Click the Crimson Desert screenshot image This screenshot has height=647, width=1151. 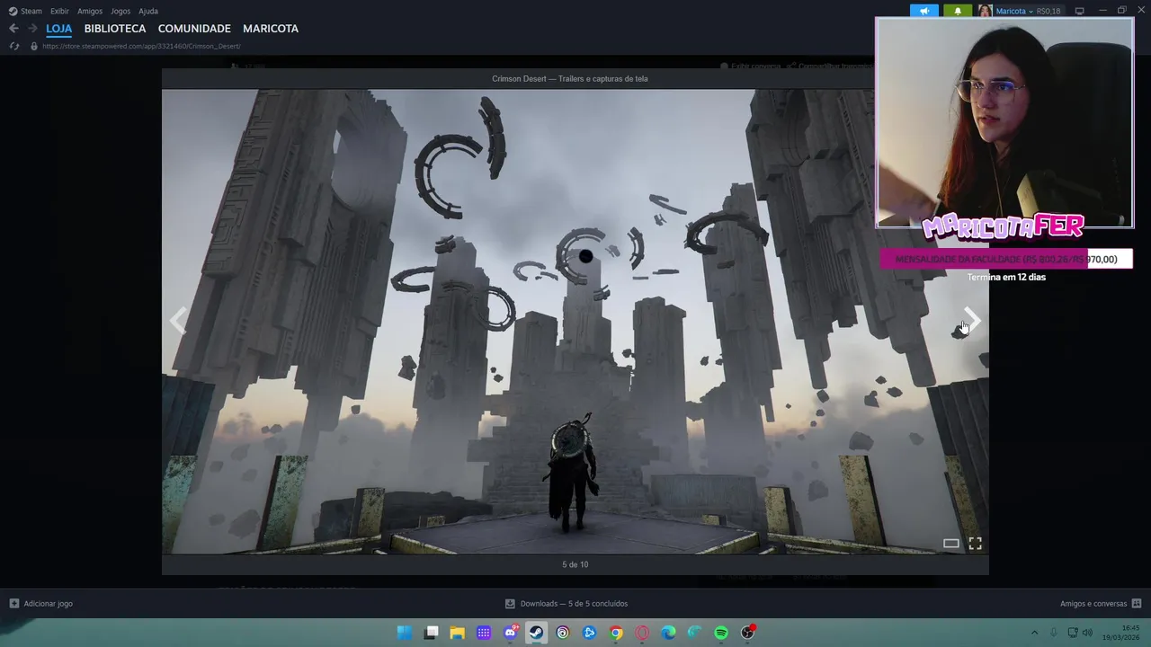[x=575, y=321]
